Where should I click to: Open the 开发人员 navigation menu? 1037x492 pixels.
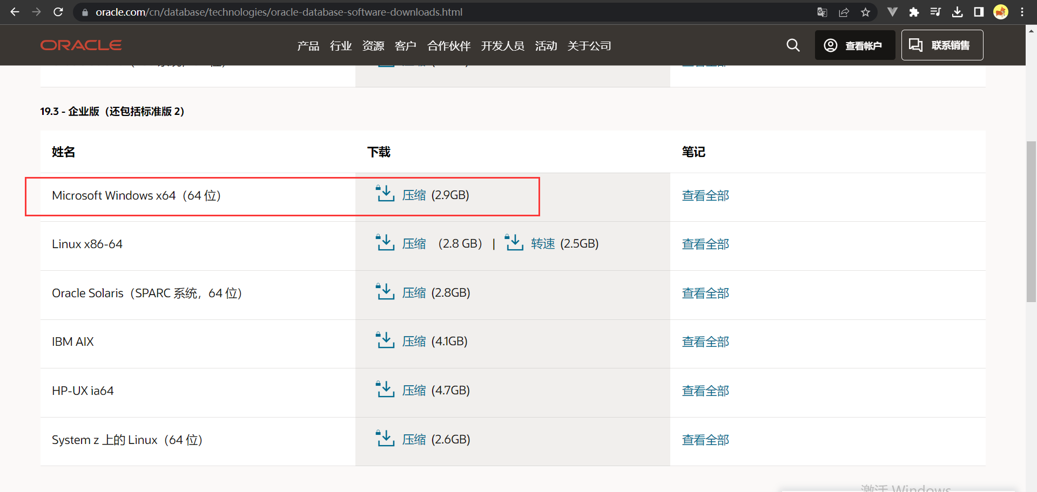(502, 46)
